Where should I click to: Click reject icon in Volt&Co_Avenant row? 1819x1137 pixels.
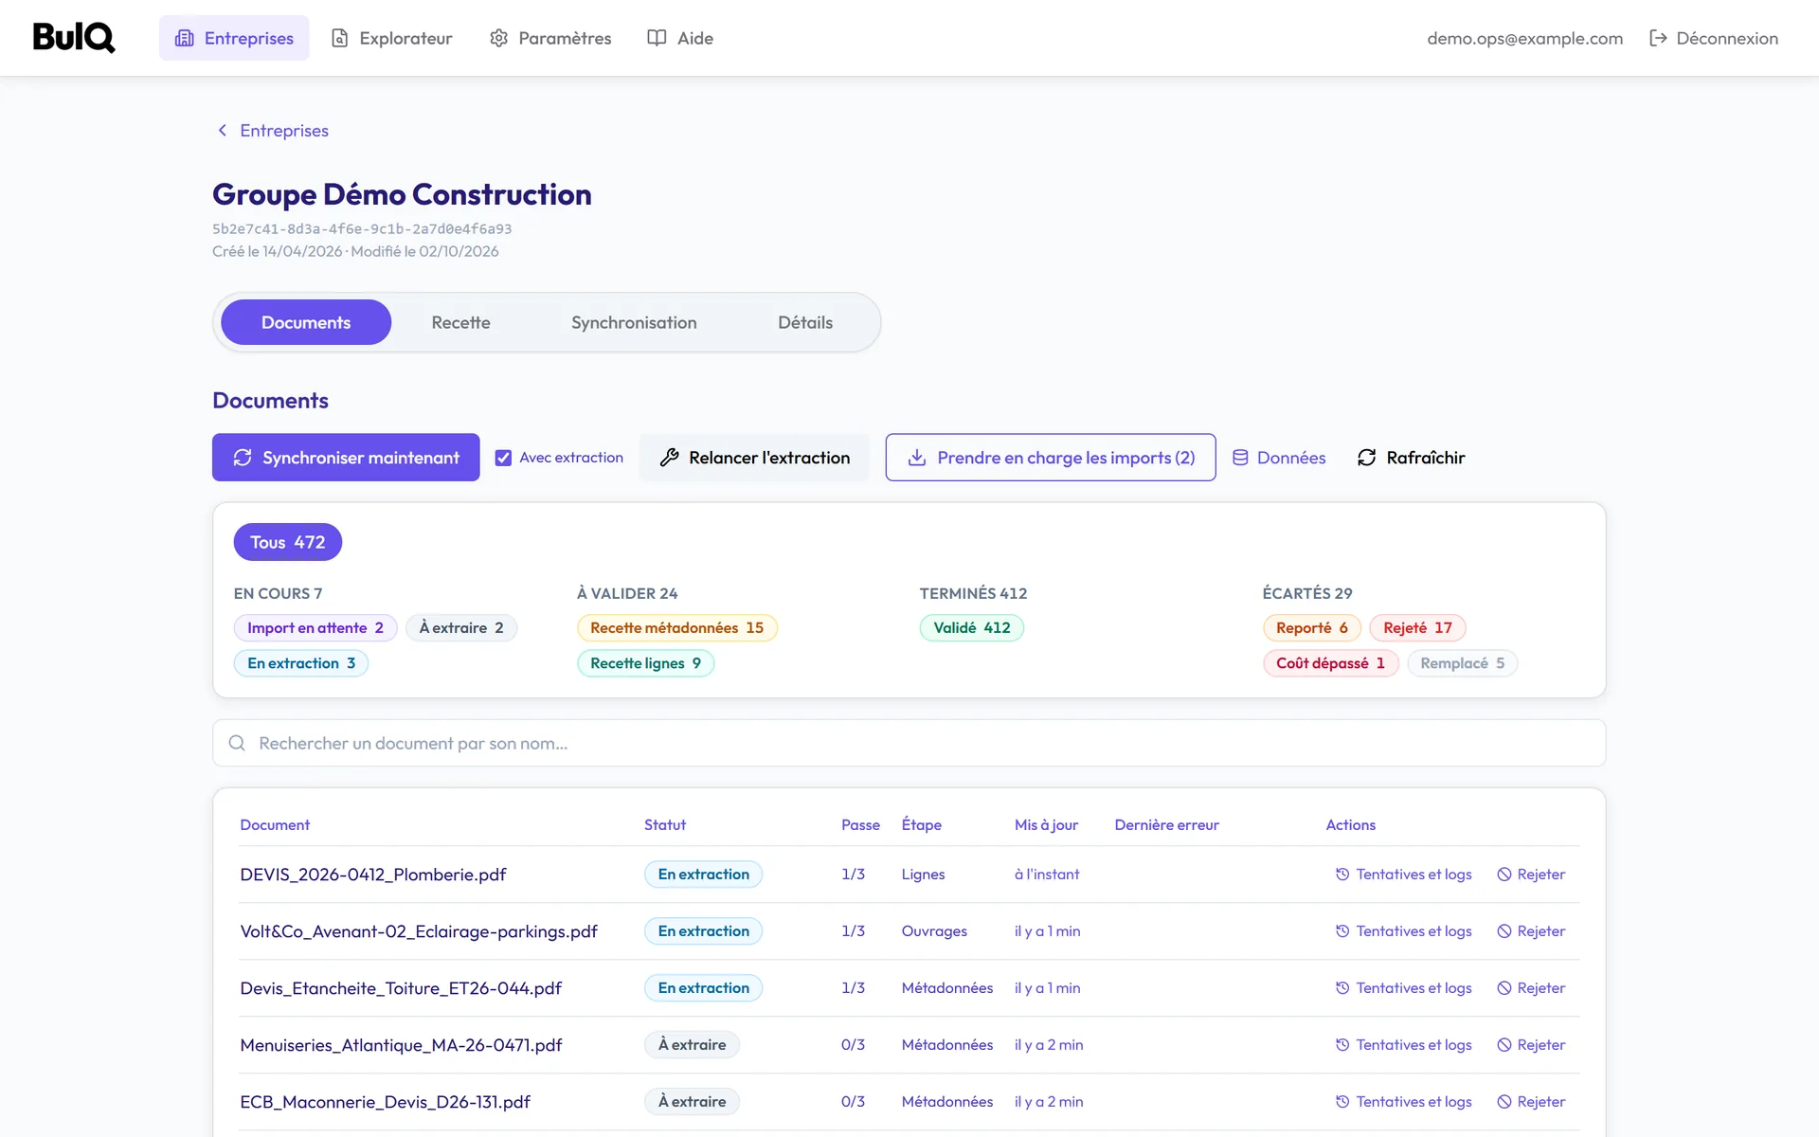(x=1504, y=931)
